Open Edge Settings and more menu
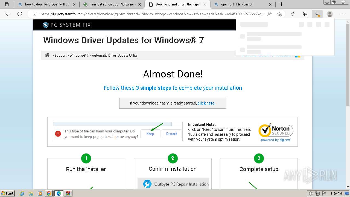Viewport: 350px width, 197px height. coord(342,14)
